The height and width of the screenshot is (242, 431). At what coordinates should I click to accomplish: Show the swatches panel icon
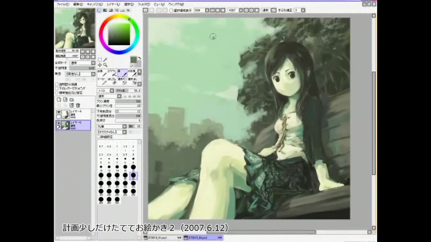(x=122, y=10)
